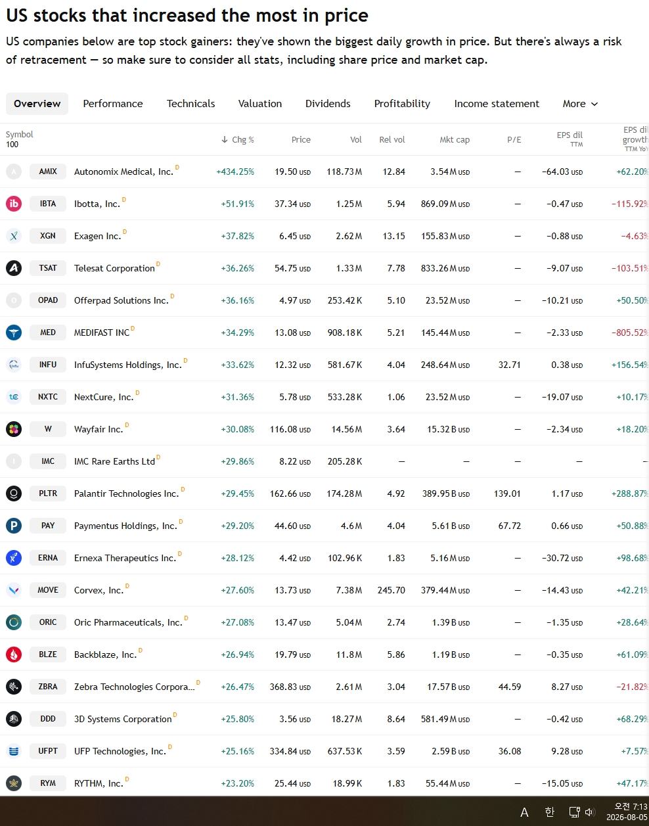Open the IBTA ticker link

click(x=48, y=204)
